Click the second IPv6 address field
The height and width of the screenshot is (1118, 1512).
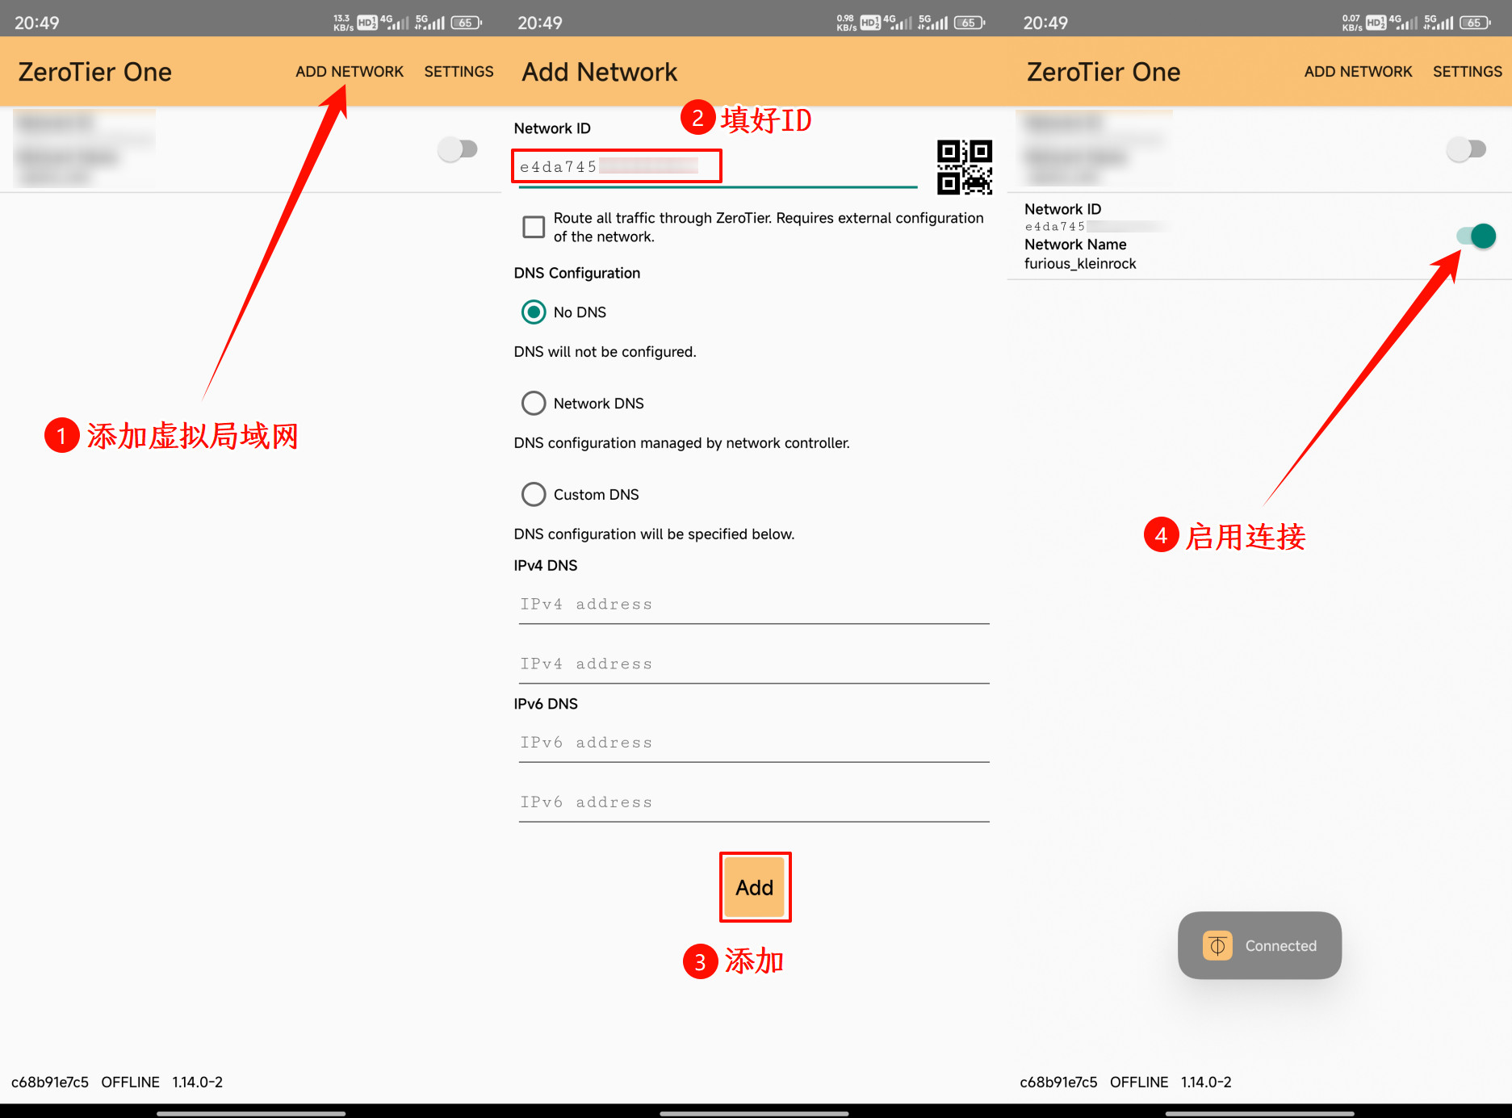pos(754,802)
